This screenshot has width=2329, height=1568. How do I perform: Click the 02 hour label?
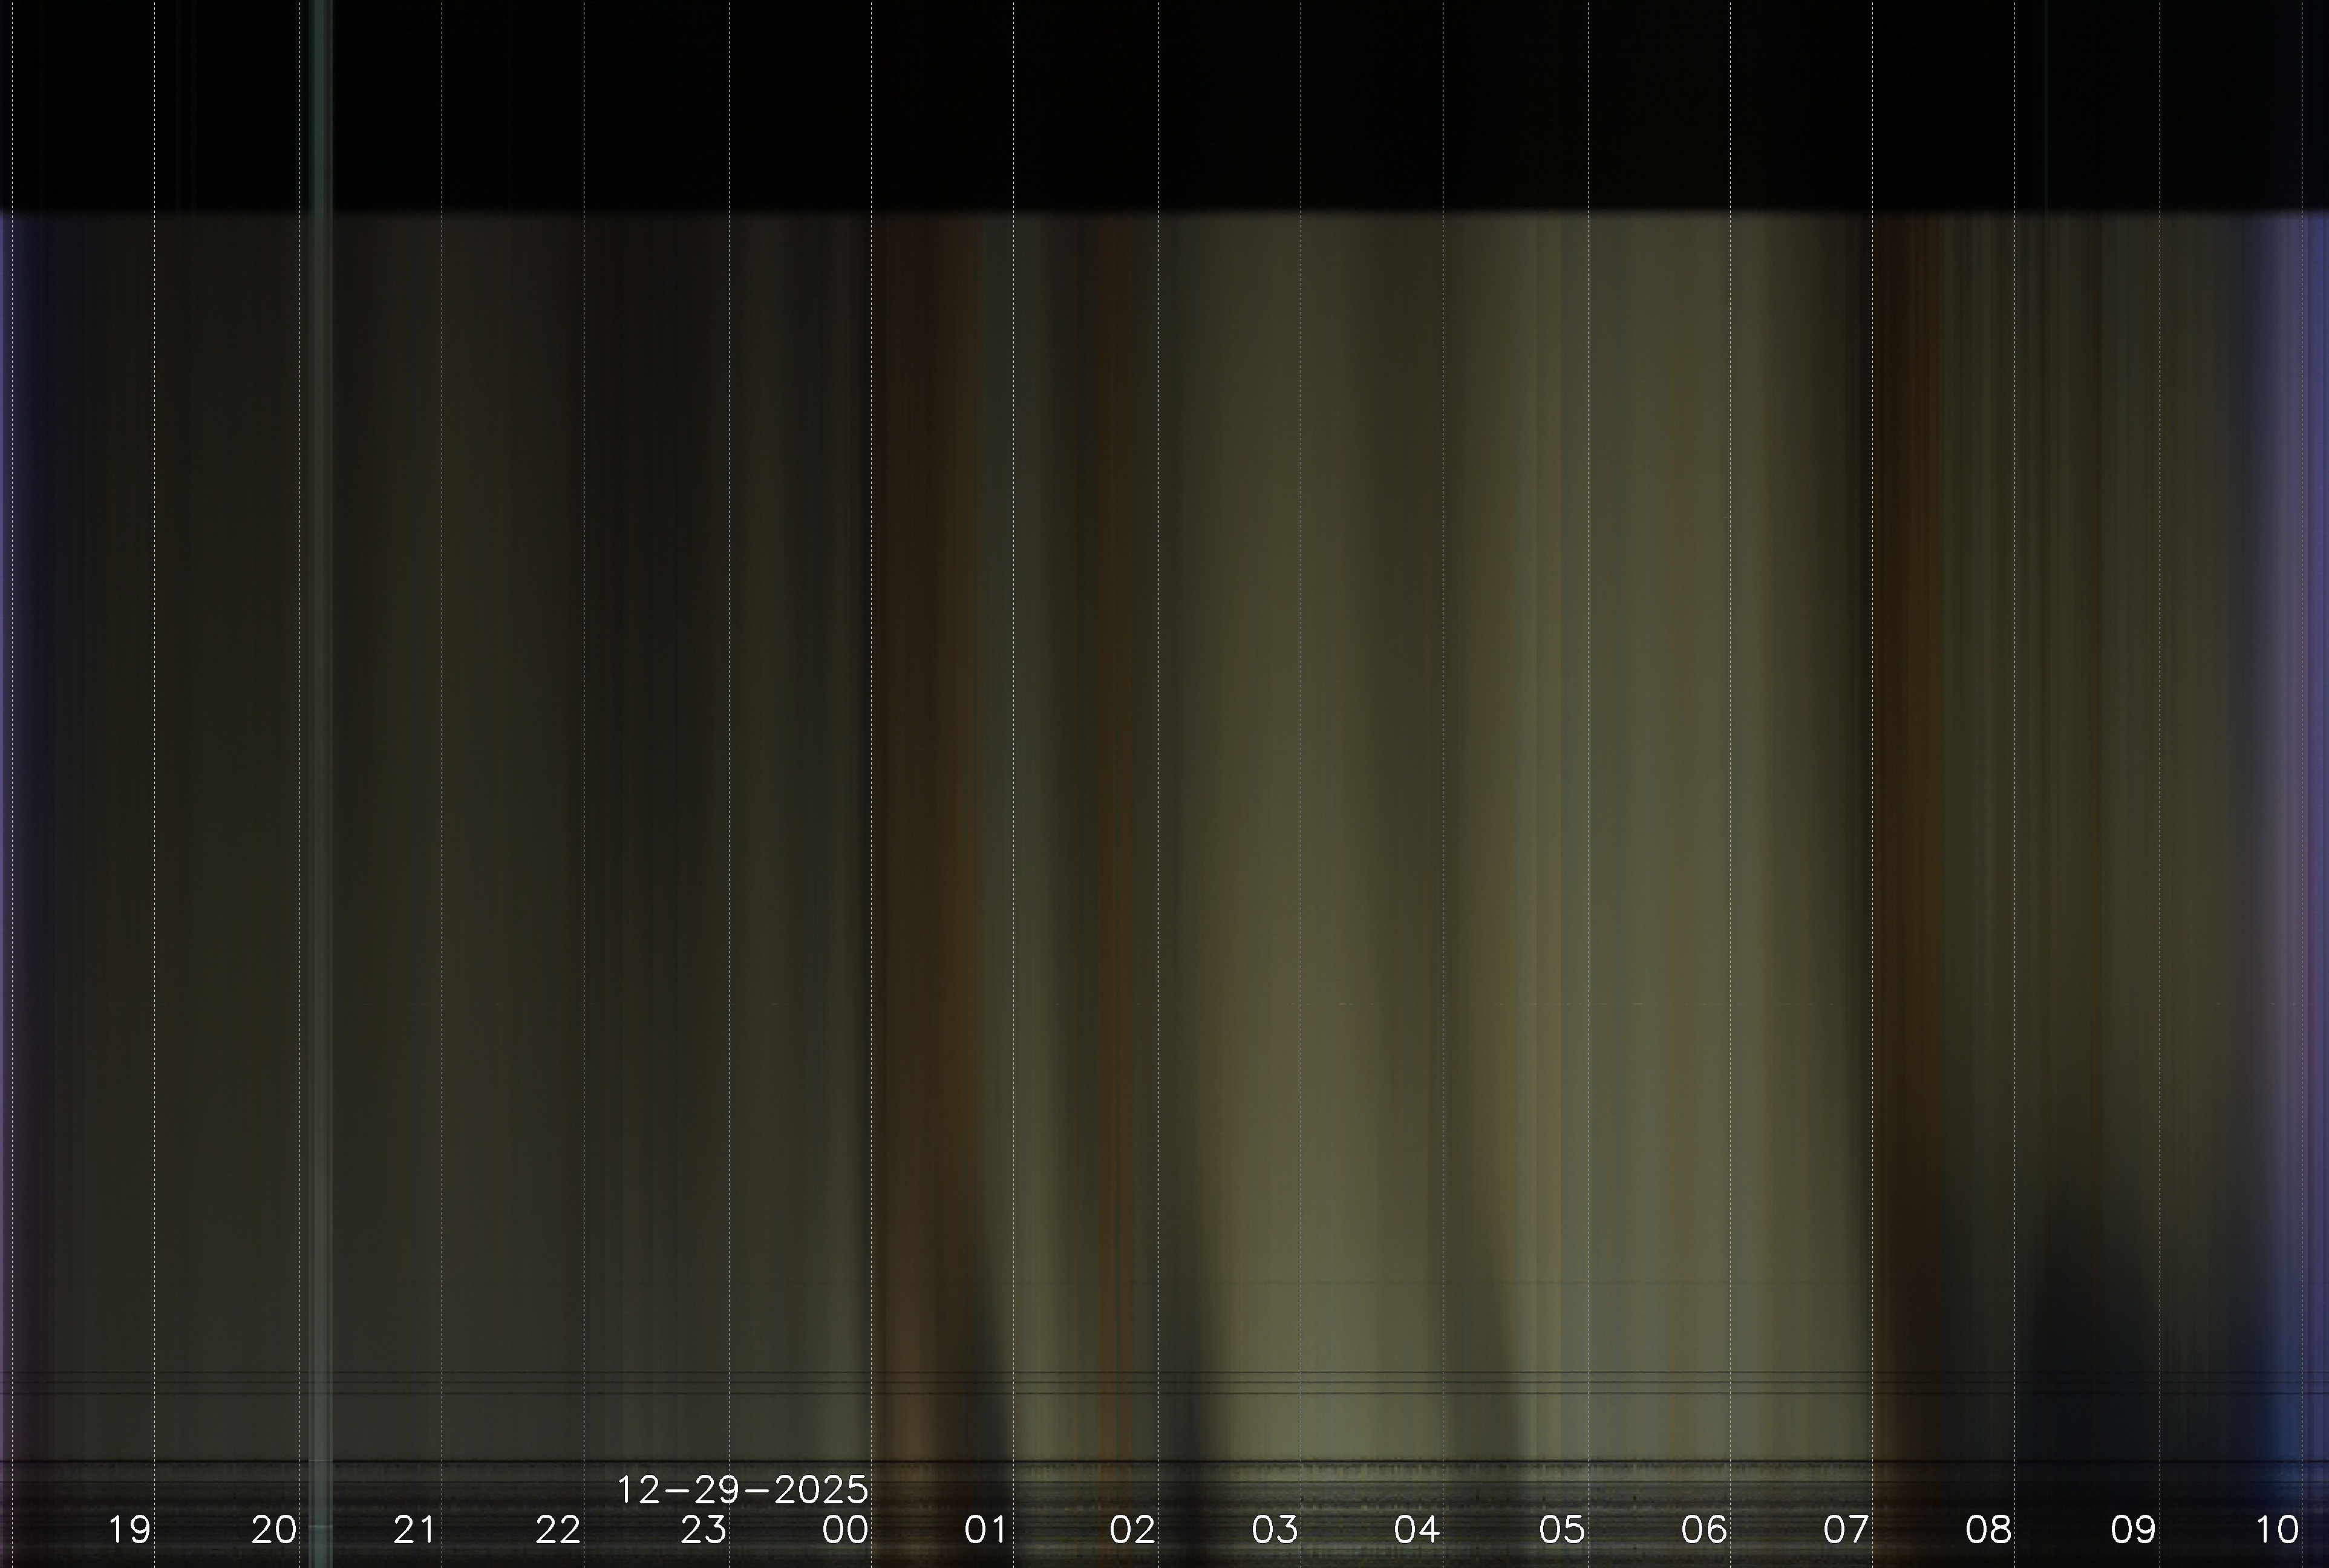[1132, 1529]
